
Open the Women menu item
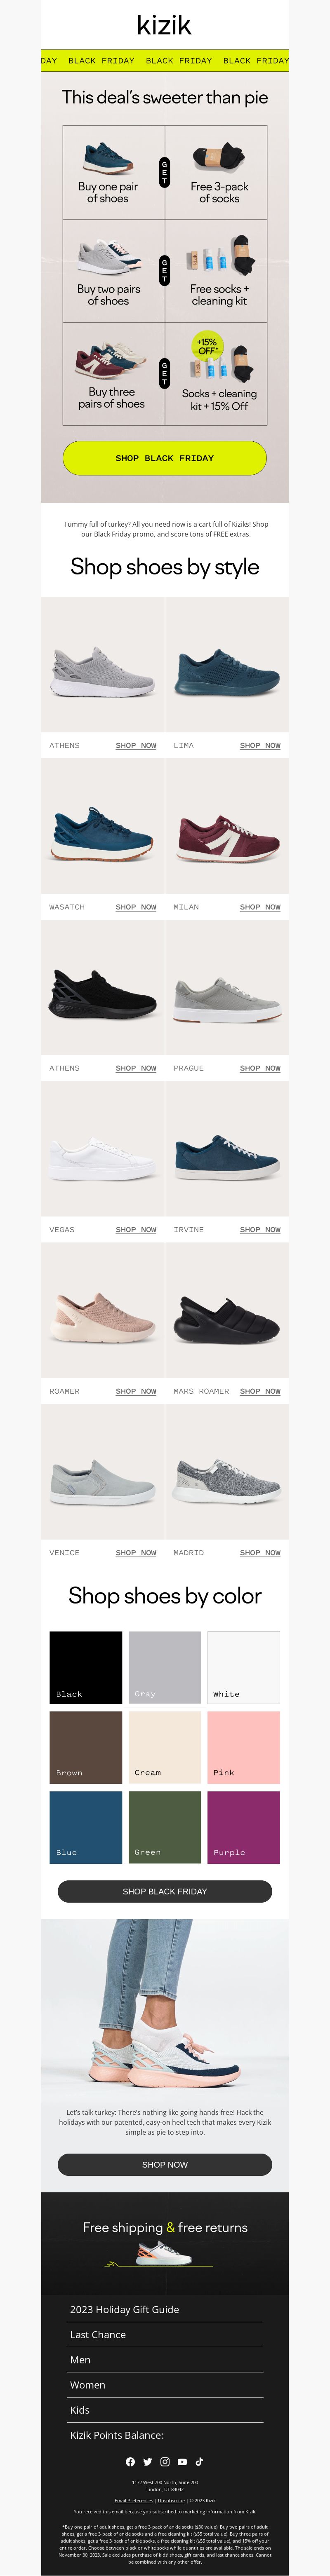pos(165,2384)
